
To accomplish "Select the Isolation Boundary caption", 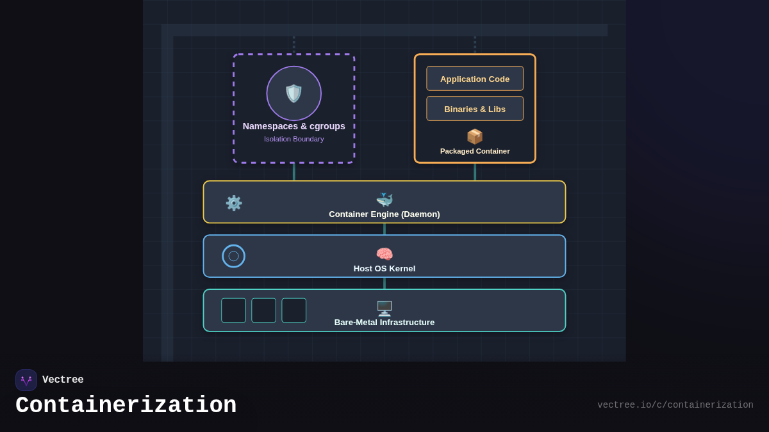I will point(294,139).
